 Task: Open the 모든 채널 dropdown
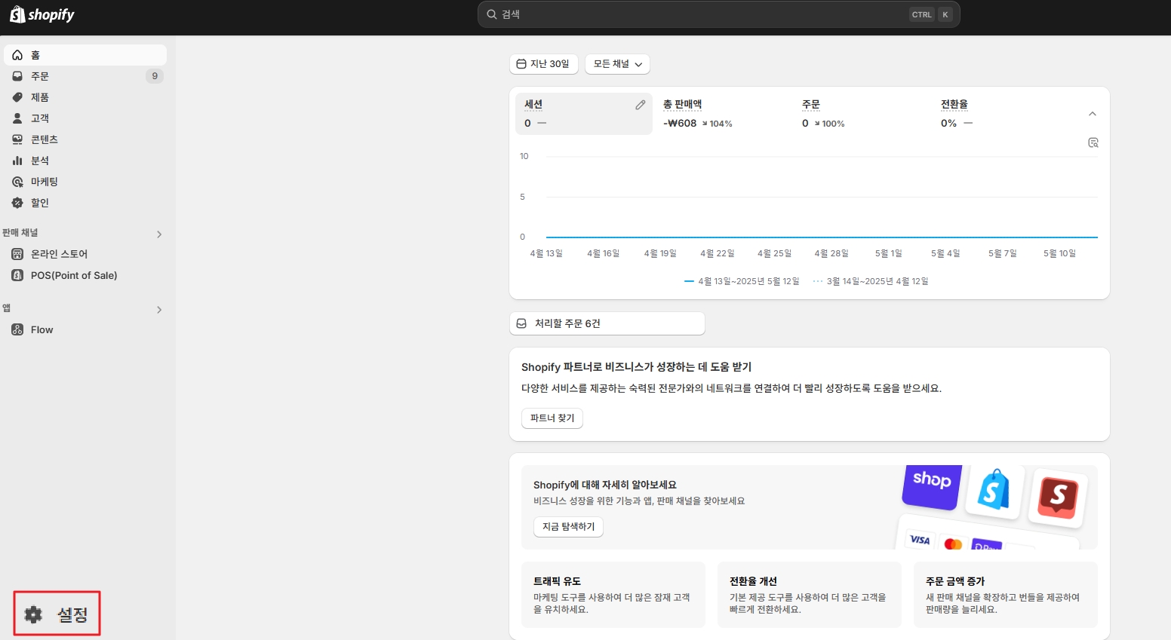617,64
